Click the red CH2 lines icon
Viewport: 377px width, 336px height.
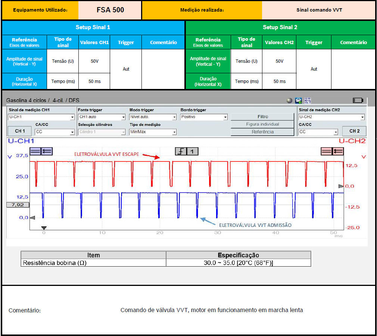327,151
